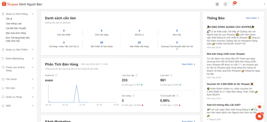Open the red chat bubble with badge

pyautogui.click(x=259, y=116)
